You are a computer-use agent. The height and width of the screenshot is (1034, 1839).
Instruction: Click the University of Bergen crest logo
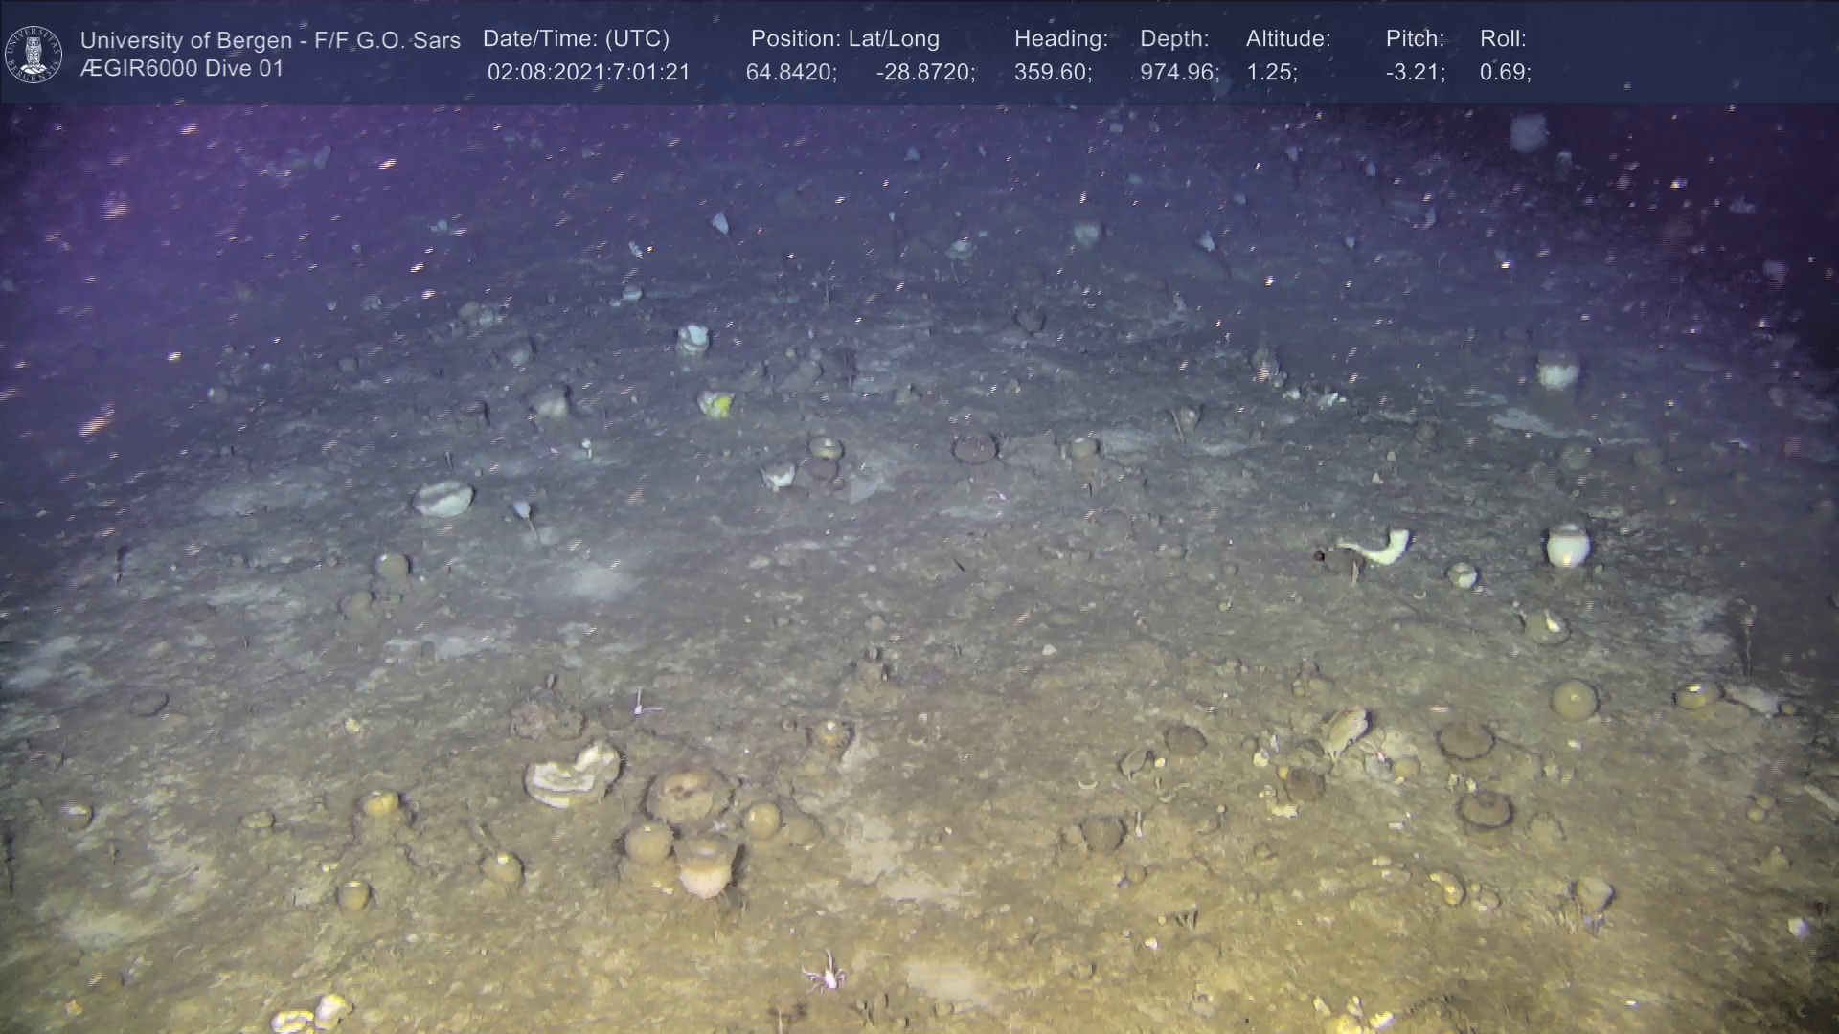34,54
